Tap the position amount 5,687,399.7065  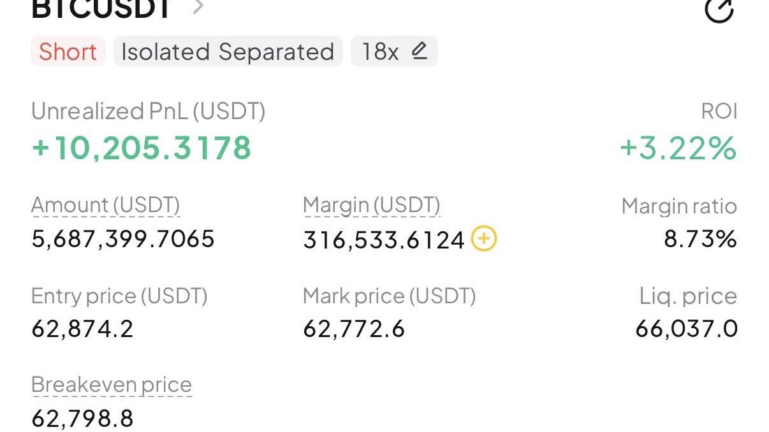click(123, 239)
